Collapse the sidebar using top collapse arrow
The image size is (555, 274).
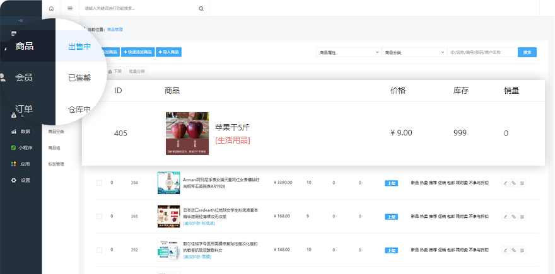click(x=21, y=21)
